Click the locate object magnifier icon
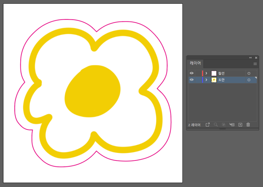Viewport: 263px width, 187px height. (216, 125)
